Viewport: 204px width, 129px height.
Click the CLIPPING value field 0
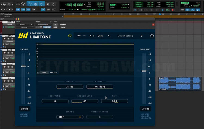(x=55, y=101)
